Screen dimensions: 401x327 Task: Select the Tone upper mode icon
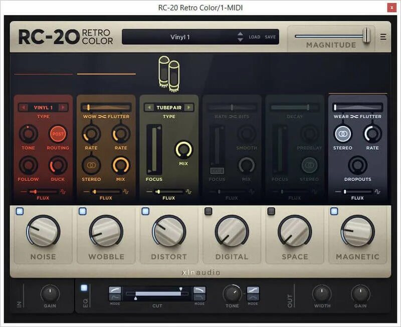click(253, 290)
